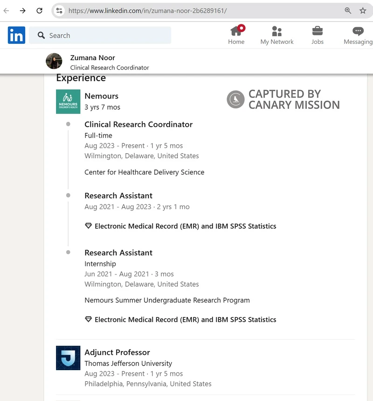The width and height of the screenshot is (373, 401).
Task: Open the Jobs briefcase icon
Action: [x=318, y=31]
